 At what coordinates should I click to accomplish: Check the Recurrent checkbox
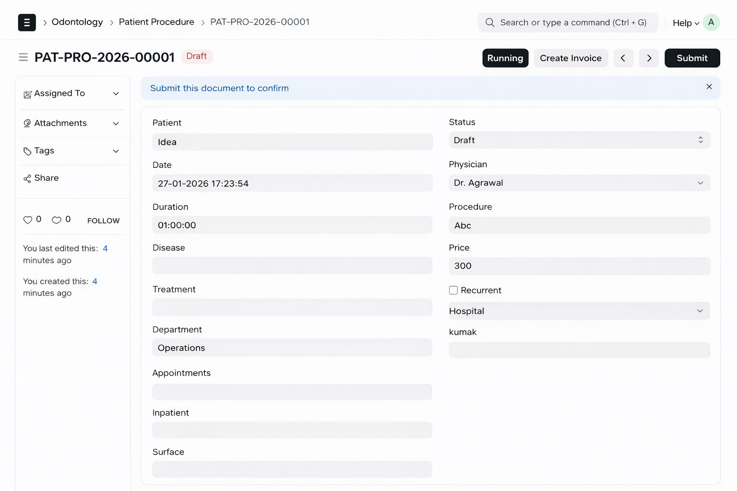(x=453, y=290)
